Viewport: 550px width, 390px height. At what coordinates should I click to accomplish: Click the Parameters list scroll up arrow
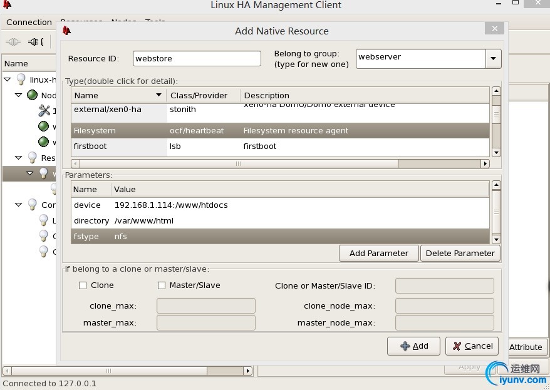click(496, 185)
